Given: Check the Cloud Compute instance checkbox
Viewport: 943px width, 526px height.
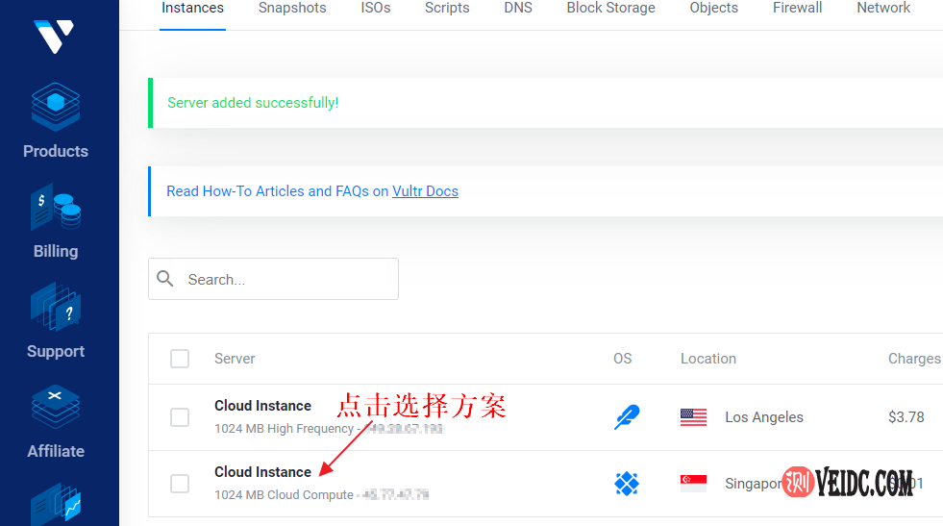Looking at the screenshot, I should (179, 484).
